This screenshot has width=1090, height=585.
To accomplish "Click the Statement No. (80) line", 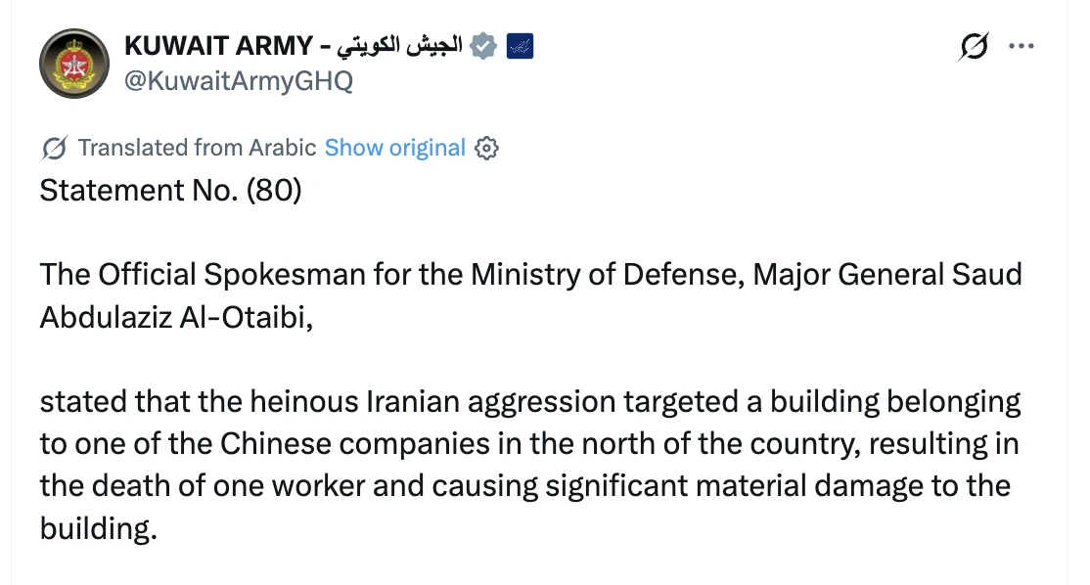I will (171, 191).
